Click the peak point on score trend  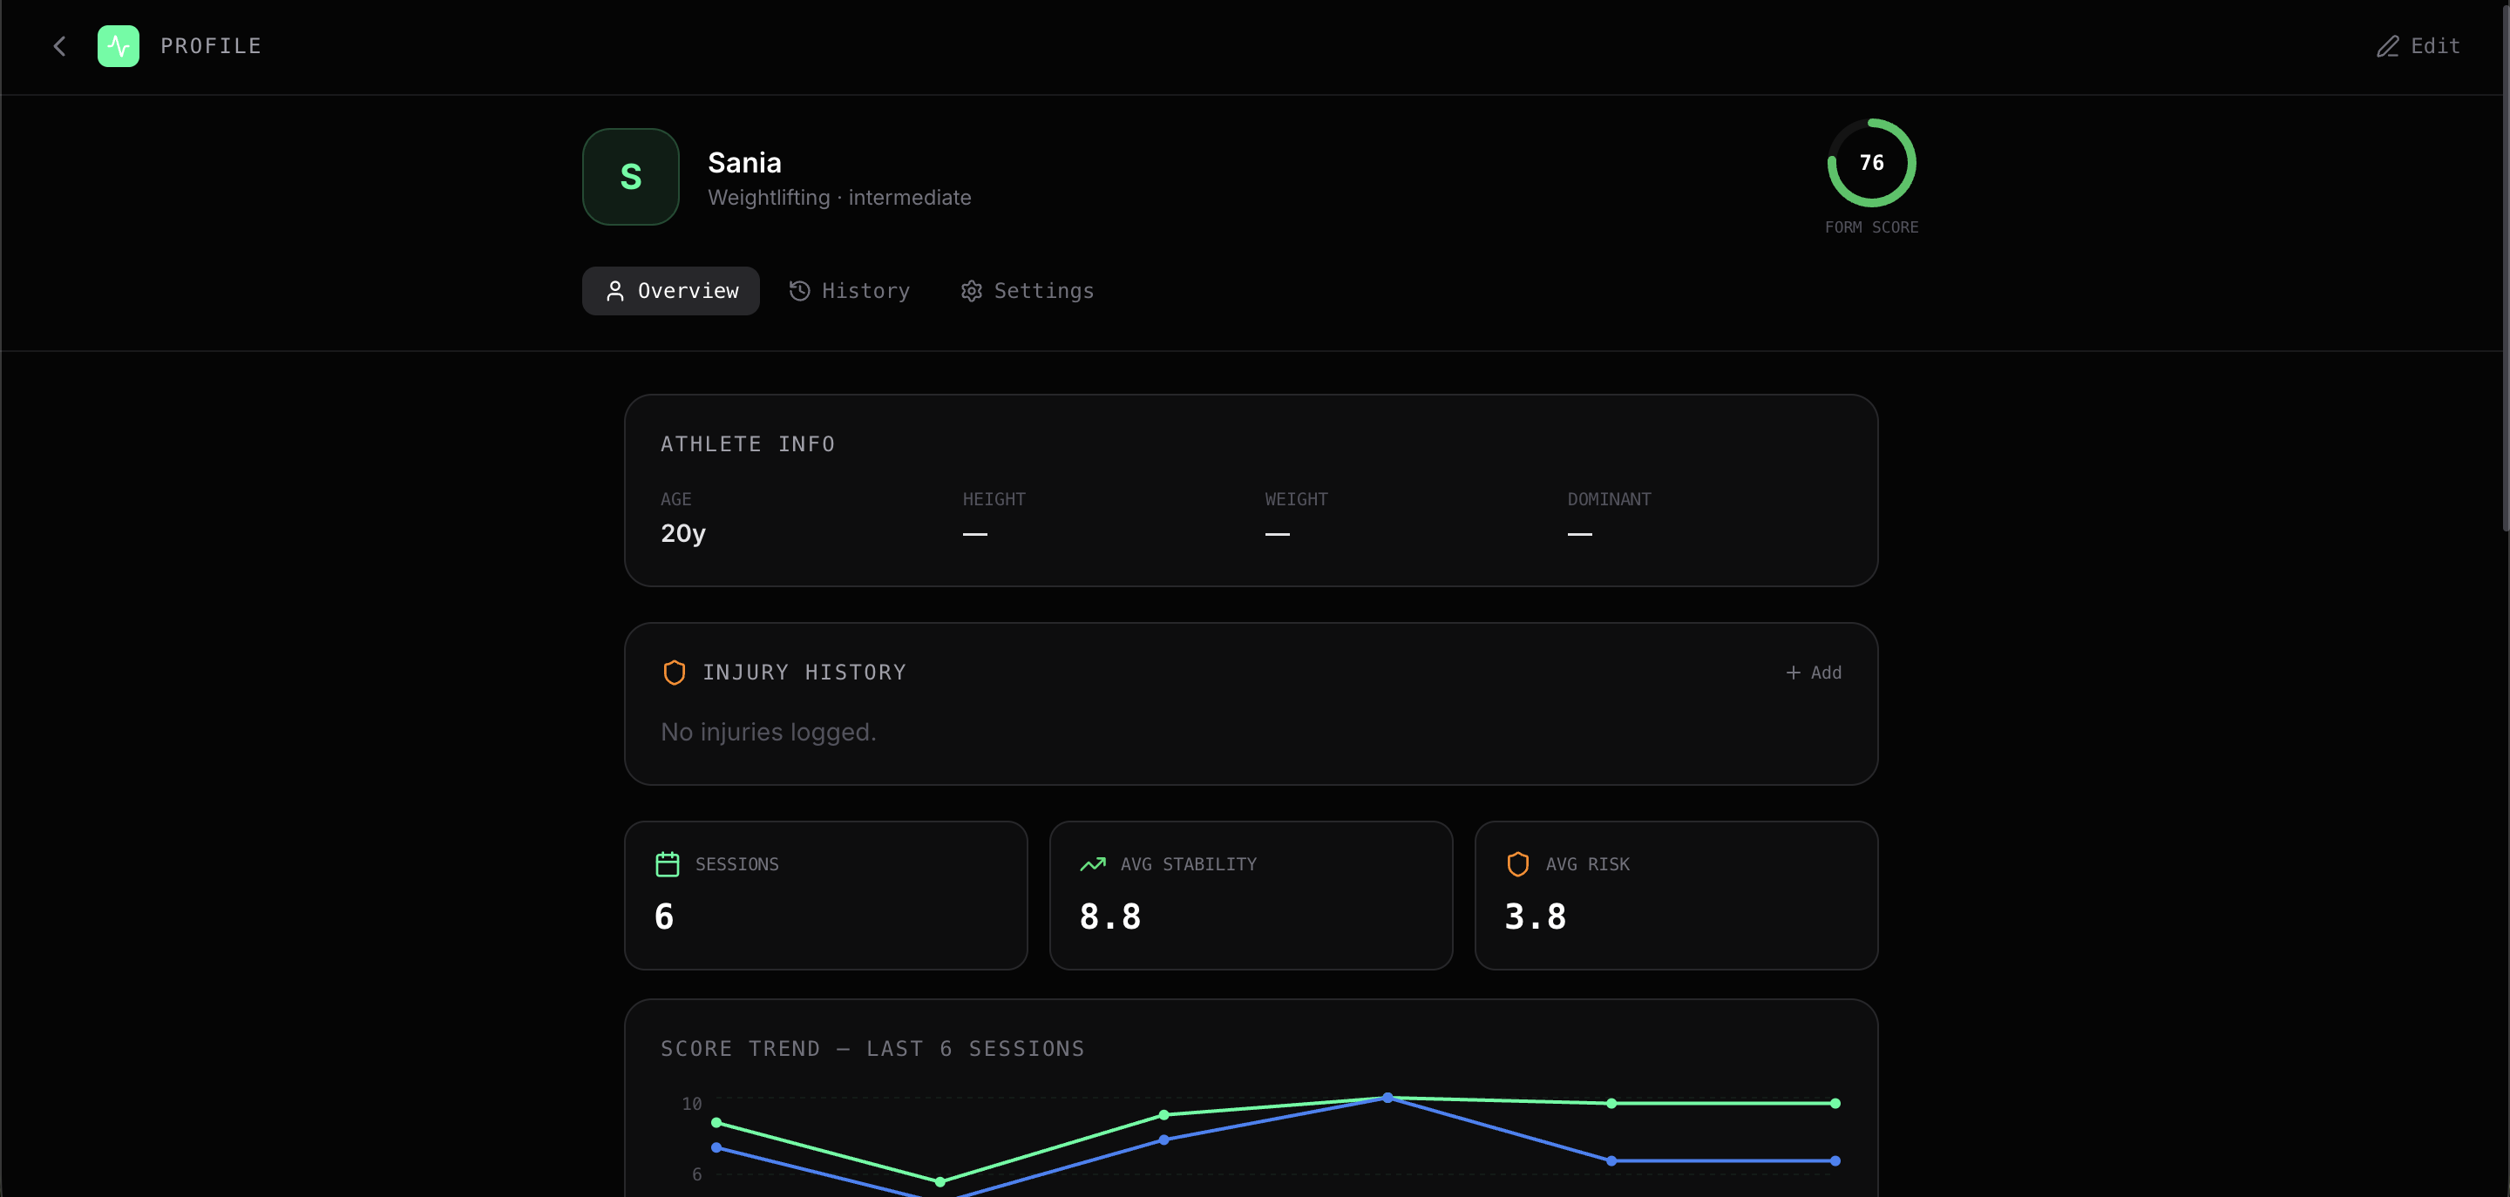tap(1387, 1098)
